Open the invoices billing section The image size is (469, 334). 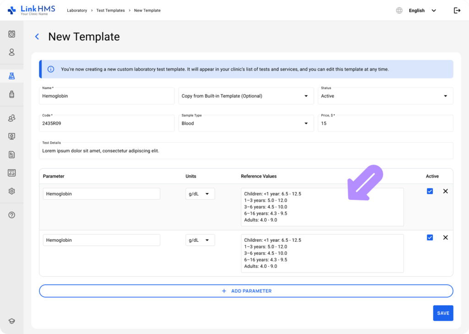(x=11, y=155)
